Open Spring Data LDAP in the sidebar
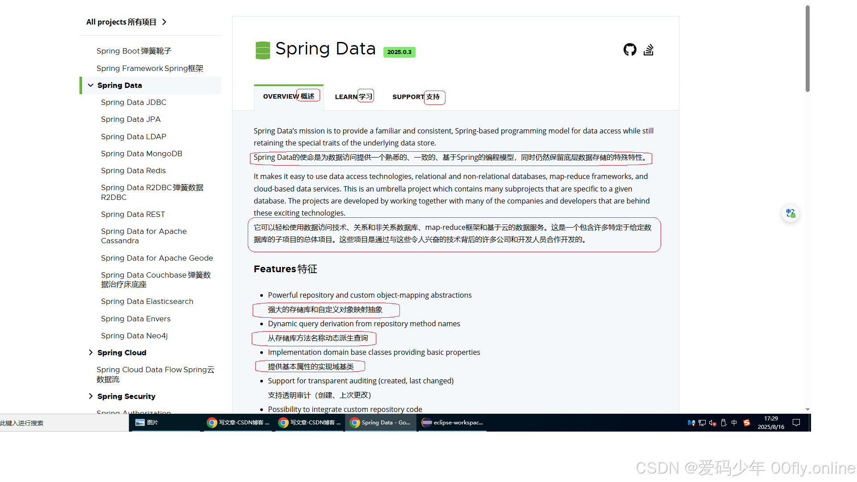 (133, 137)
